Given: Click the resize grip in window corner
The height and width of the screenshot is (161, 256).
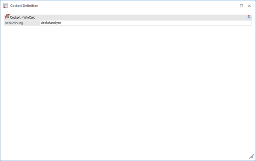Looking at the screenshot, I should tap(251, 157).
